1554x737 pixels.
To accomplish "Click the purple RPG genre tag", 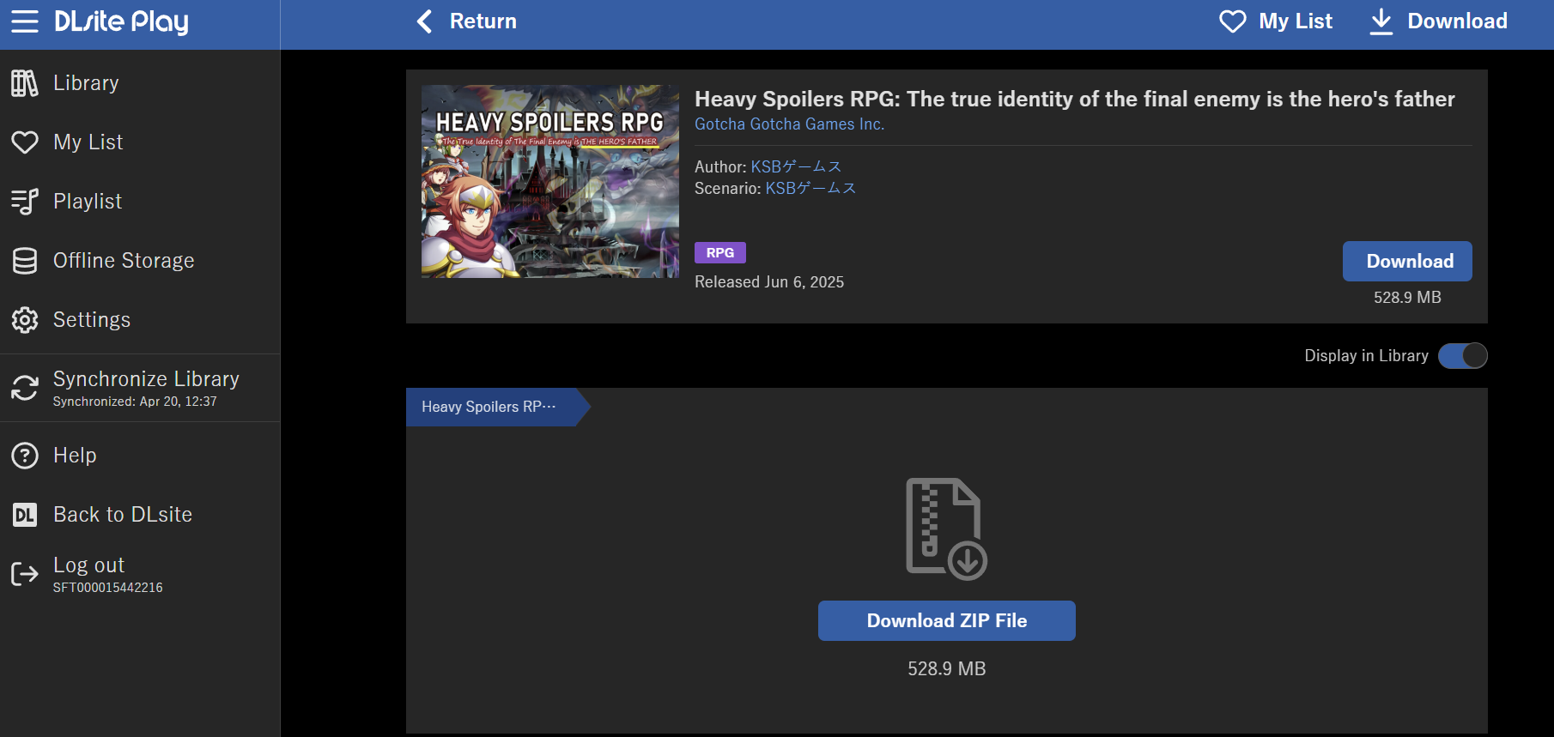I will 720,253.
